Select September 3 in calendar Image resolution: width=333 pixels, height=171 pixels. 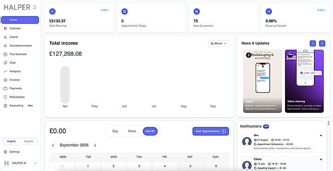pyautogui.click(x=139, y=166)
